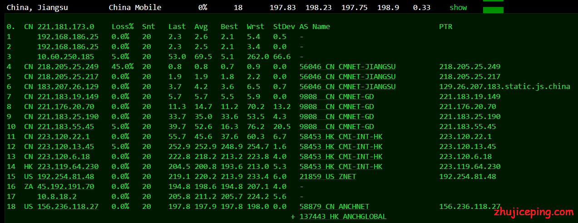This screenshot has width=578, height=223.
Task: Select the 'China Mobile' provider text
Action: click(135, 7)
